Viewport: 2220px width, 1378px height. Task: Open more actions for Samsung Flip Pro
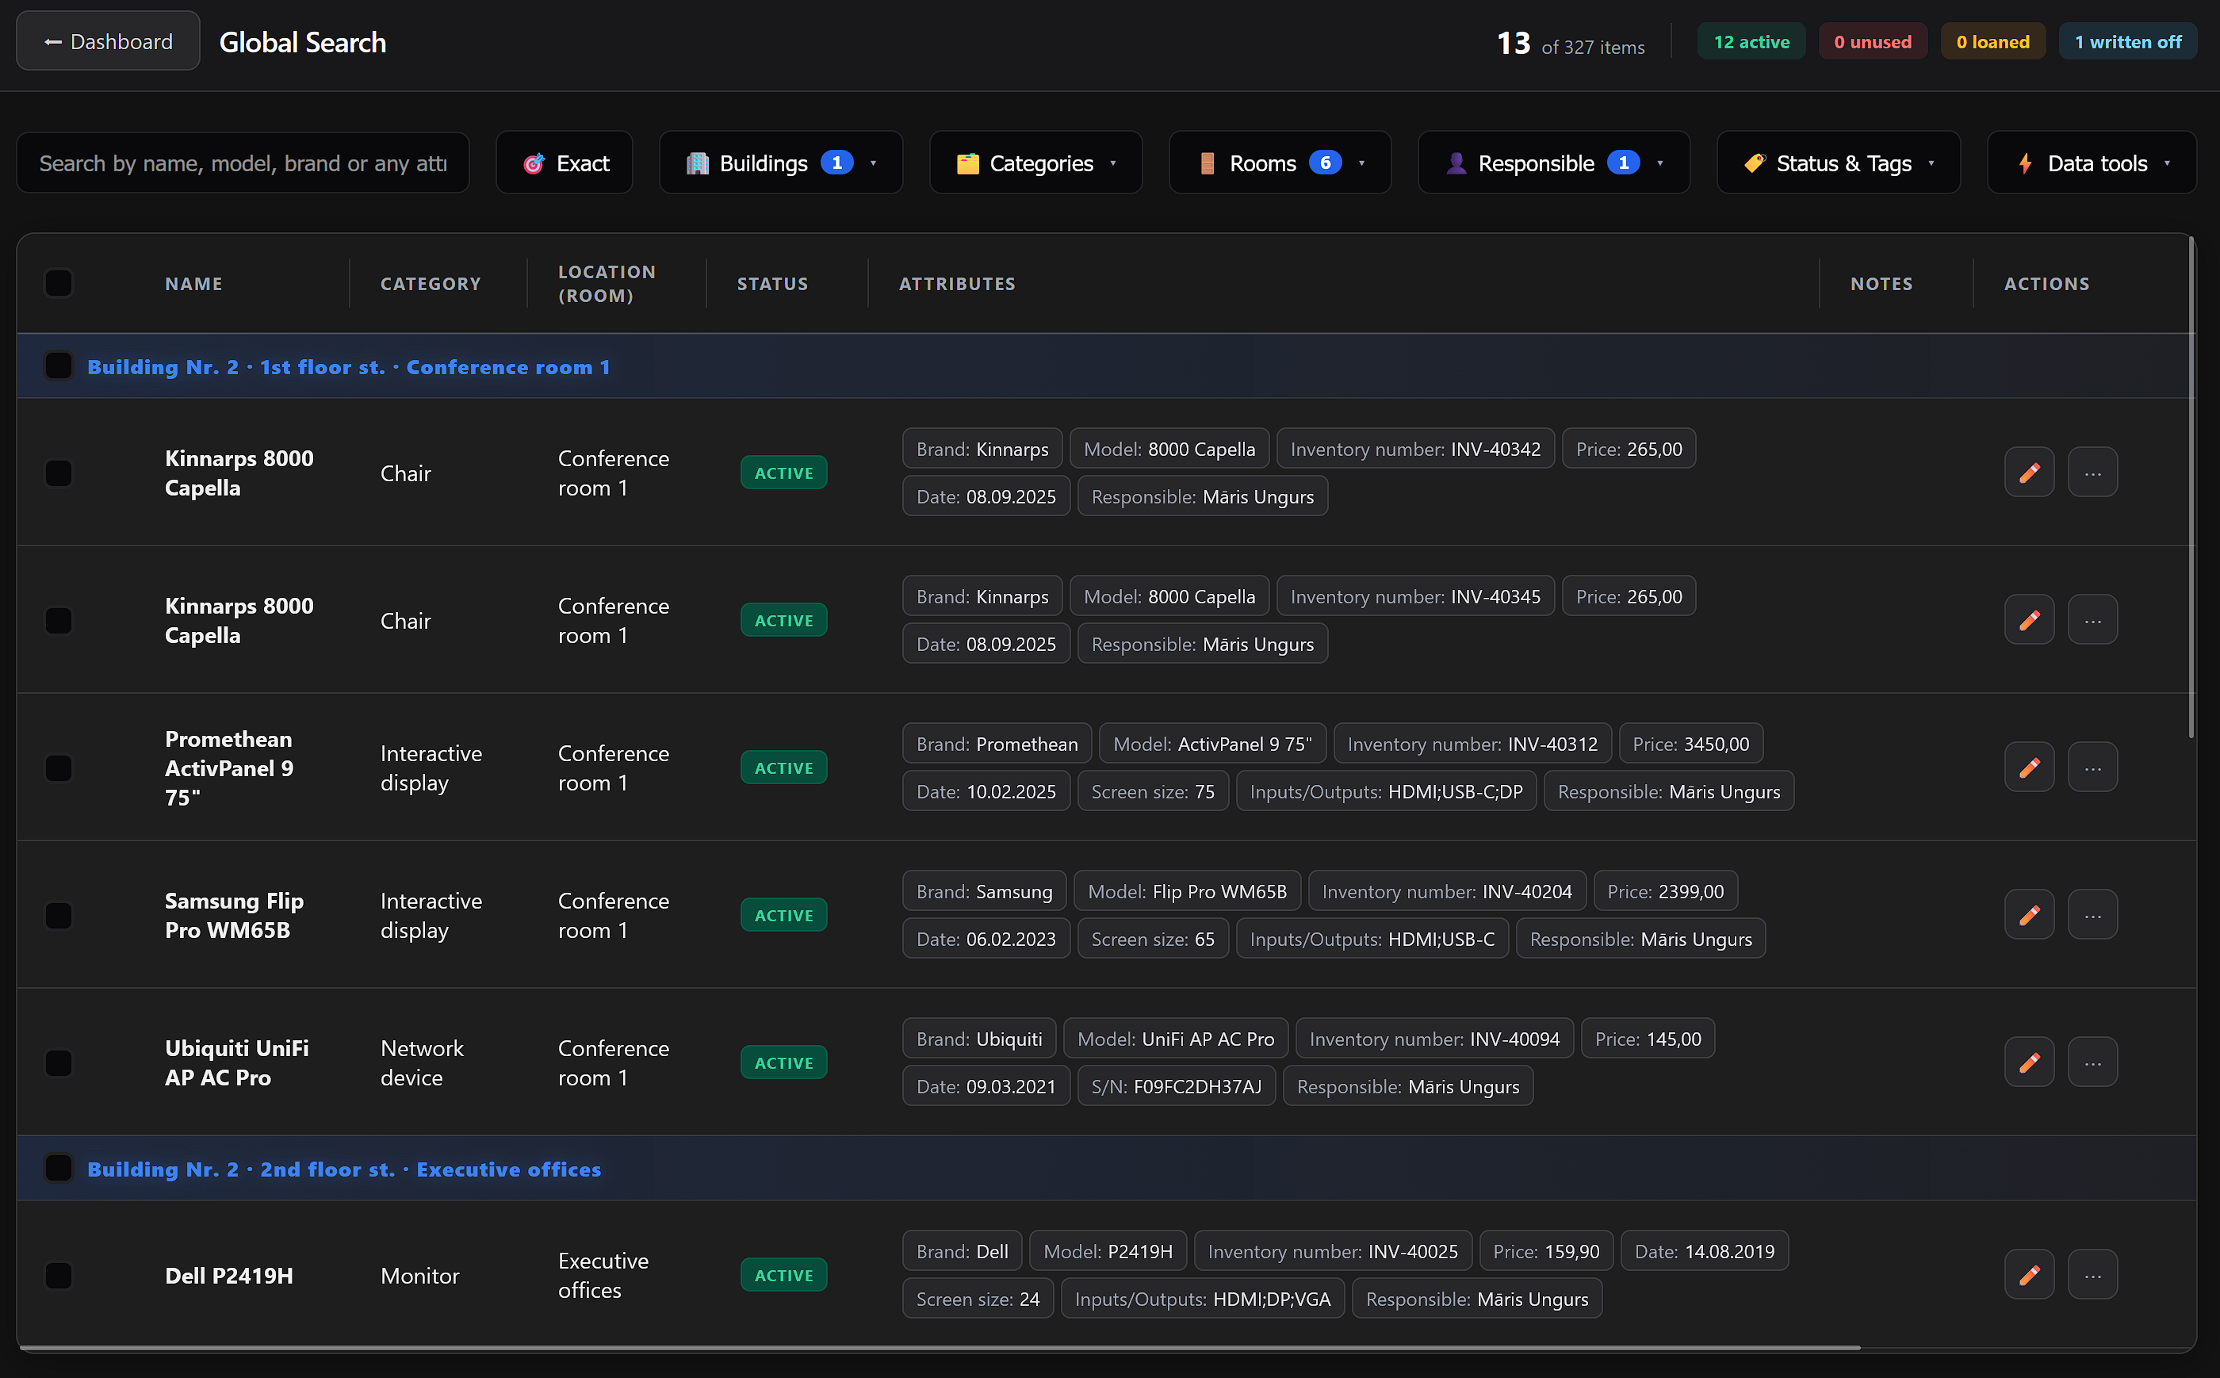pyautogui.click(x=2092, y=915)
